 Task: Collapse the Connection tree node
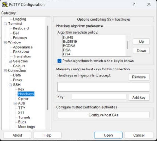tap(5, 71)
